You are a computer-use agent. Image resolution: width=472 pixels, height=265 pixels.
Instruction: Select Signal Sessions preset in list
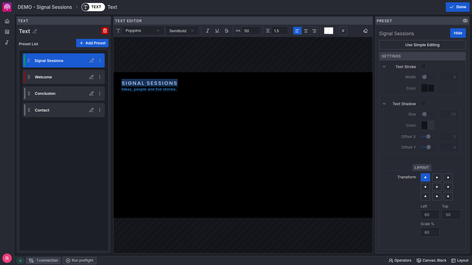point(64,60)
